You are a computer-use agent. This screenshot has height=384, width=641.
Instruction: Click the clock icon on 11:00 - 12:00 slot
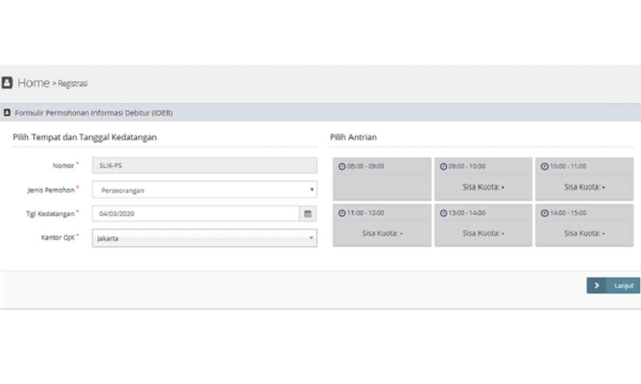pyautogui.click(x=342, y=213)
